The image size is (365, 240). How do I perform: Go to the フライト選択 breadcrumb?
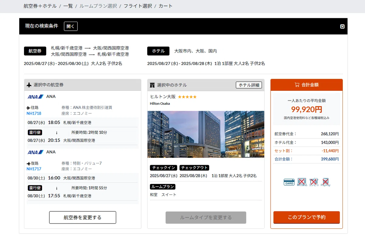coord(138,6)
